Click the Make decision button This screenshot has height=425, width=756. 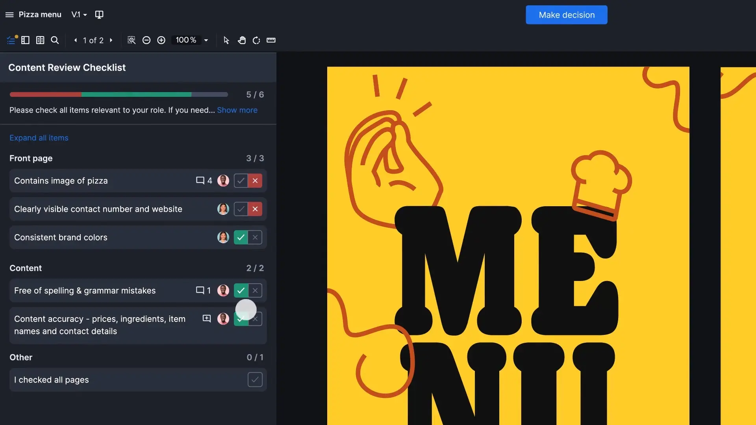coord(566,15)
